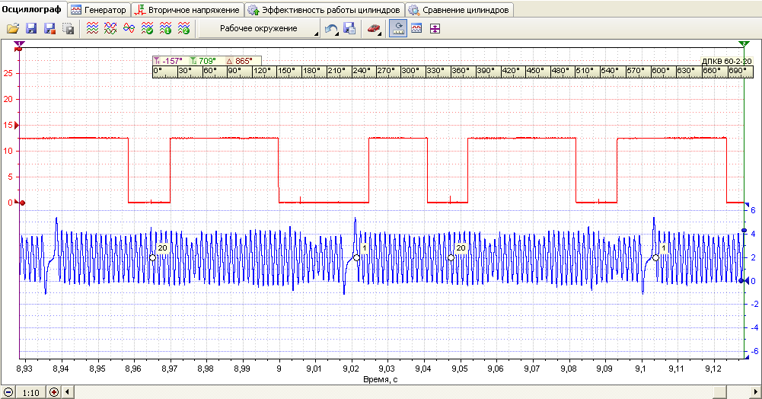
Task: Click the zoom out minus button
Action: (x=8, y=392)
